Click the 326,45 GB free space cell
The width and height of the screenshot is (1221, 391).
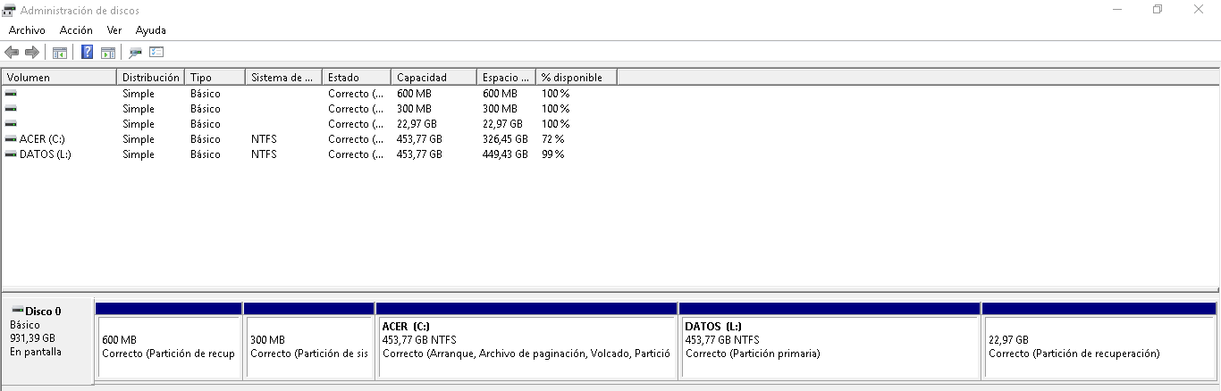[x=505, y=139]
